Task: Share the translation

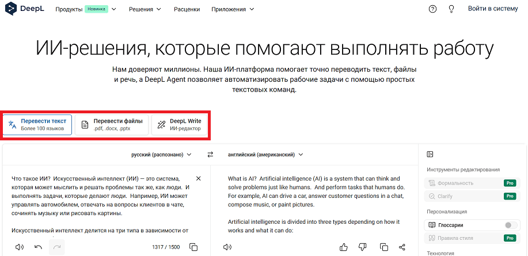Action: point(402,247)
